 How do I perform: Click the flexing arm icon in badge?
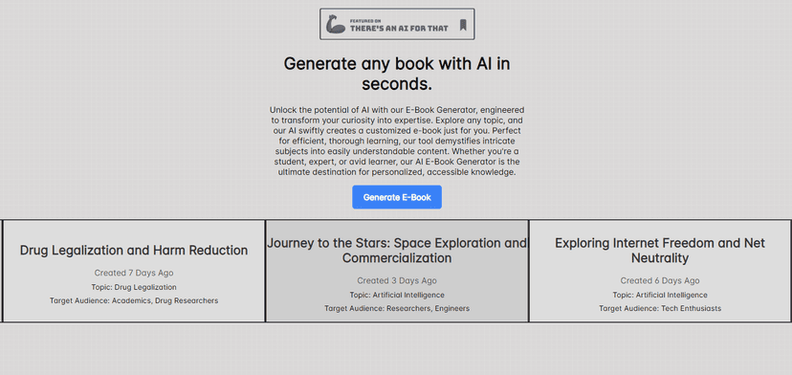[336, 25]
